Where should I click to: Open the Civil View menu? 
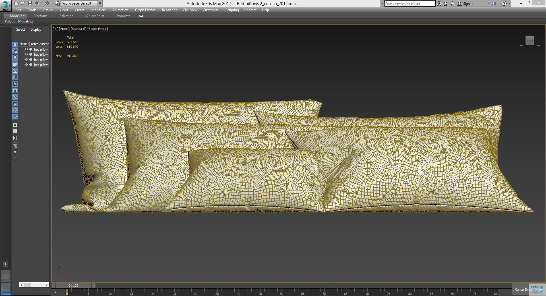pos(190,10)
